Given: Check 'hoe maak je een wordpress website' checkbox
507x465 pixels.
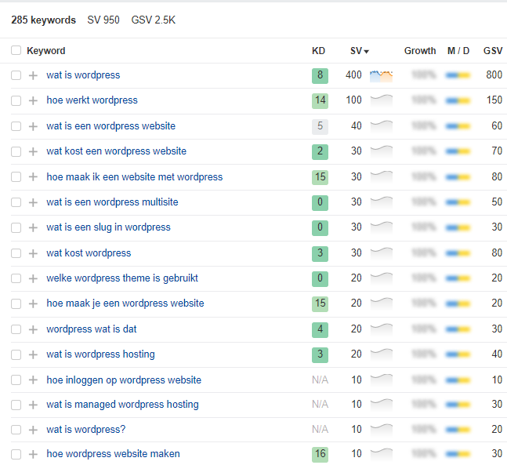Looking at the screenshot, I should tap(16, 303).
